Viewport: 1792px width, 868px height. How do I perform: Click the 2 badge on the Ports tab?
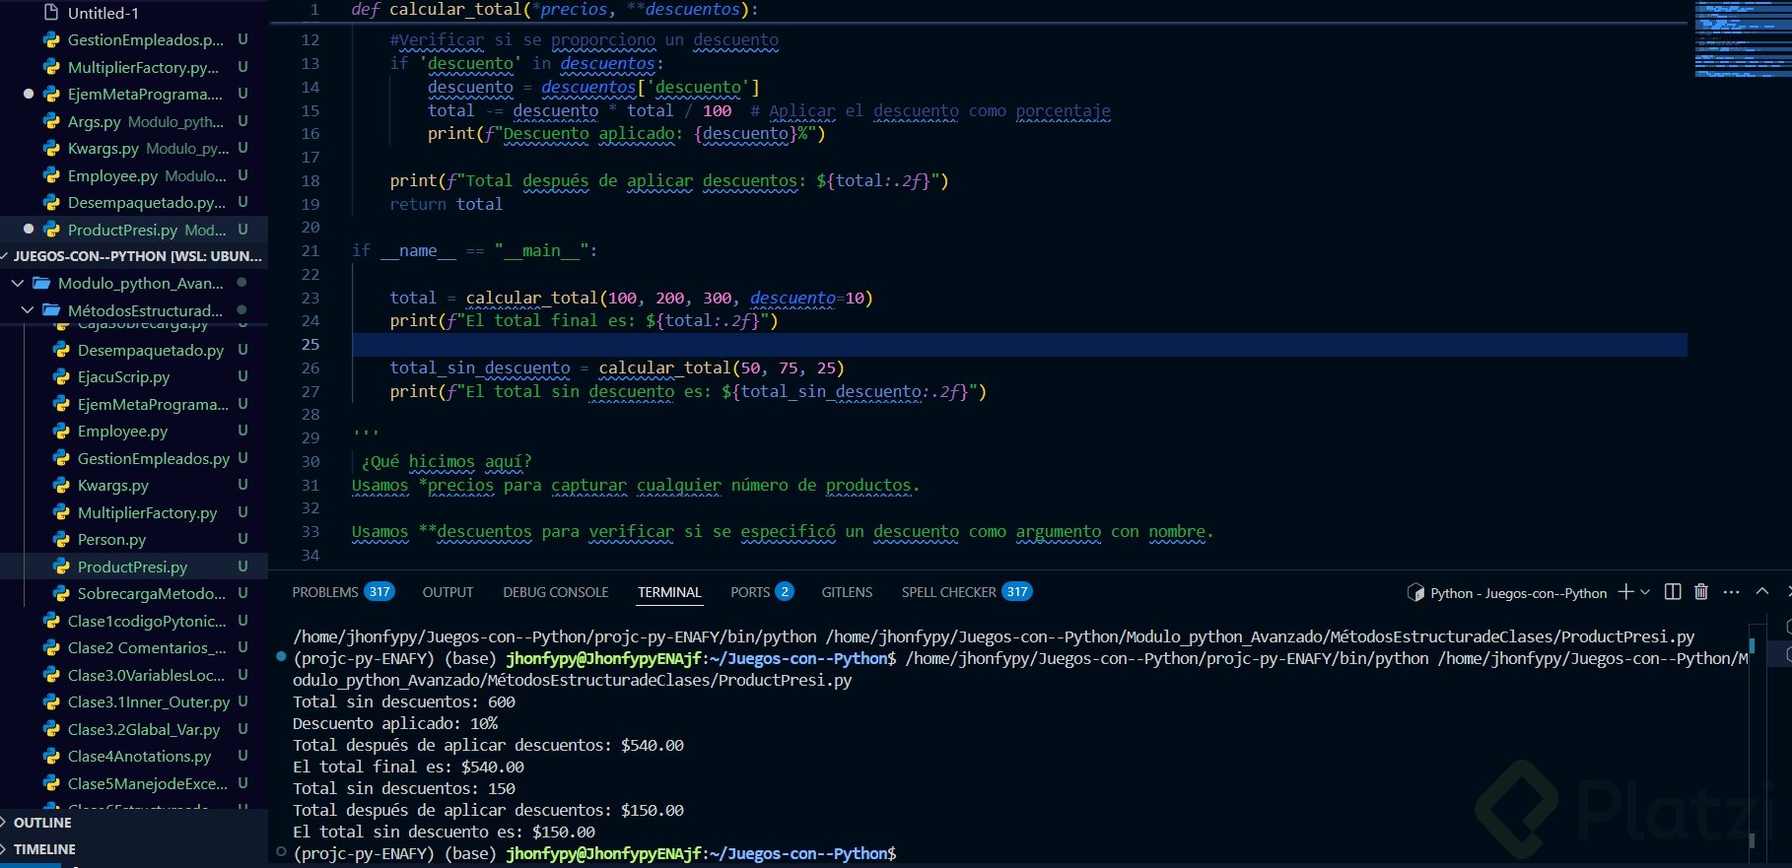tap(785, 592)
